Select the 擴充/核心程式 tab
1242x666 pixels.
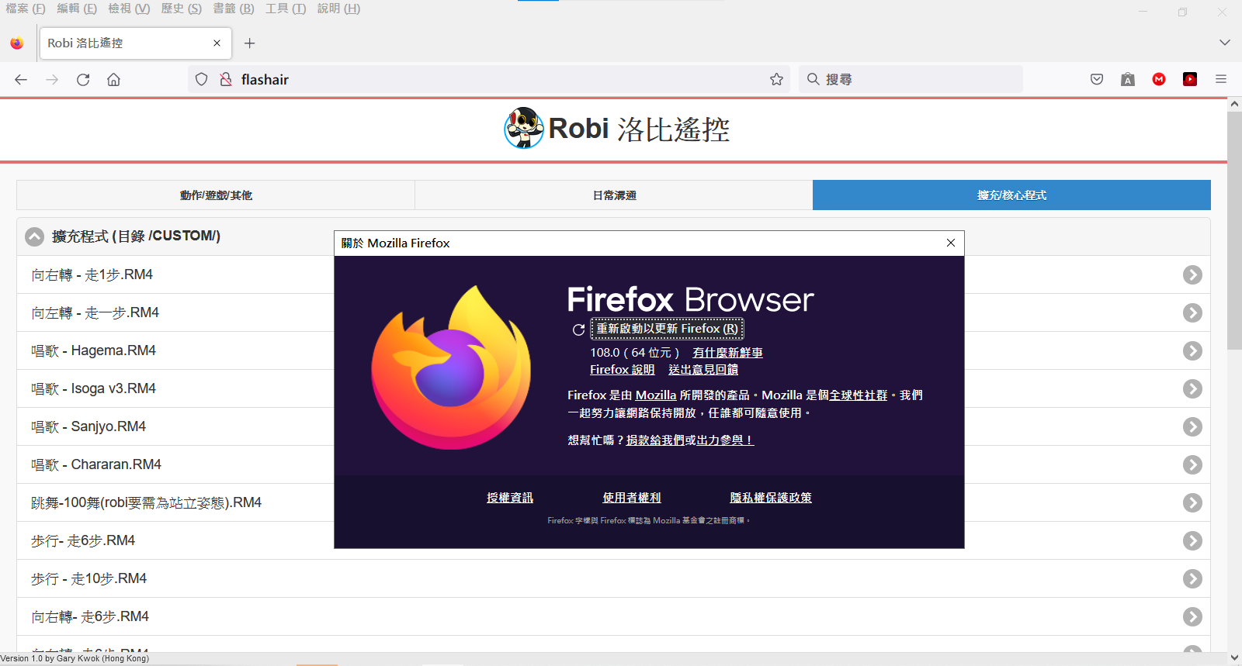pos(1011,195)
